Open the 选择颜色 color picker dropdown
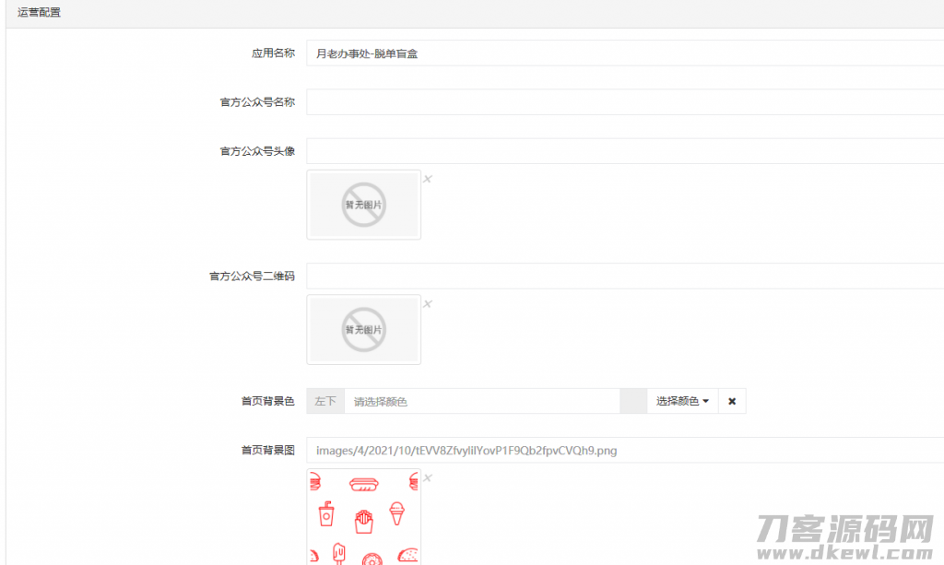 [x=680, y=401]
